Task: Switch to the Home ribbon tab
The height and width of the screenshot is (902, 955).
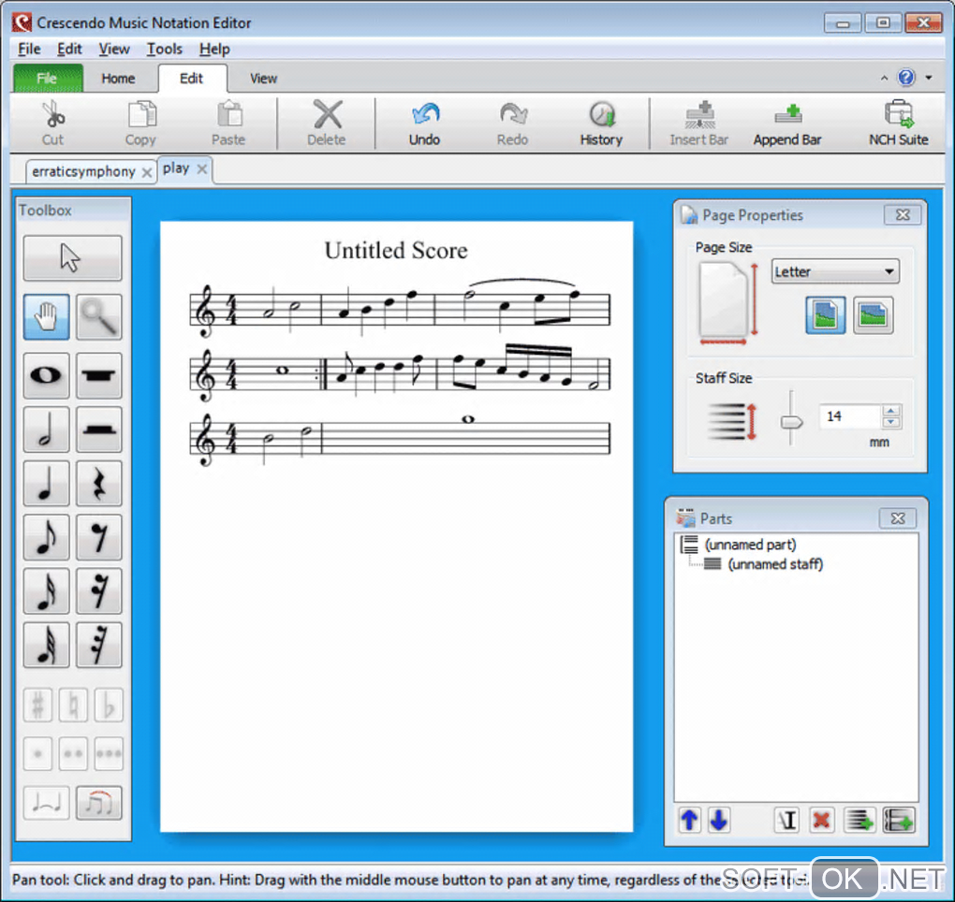Action: [x=118, y=79]
